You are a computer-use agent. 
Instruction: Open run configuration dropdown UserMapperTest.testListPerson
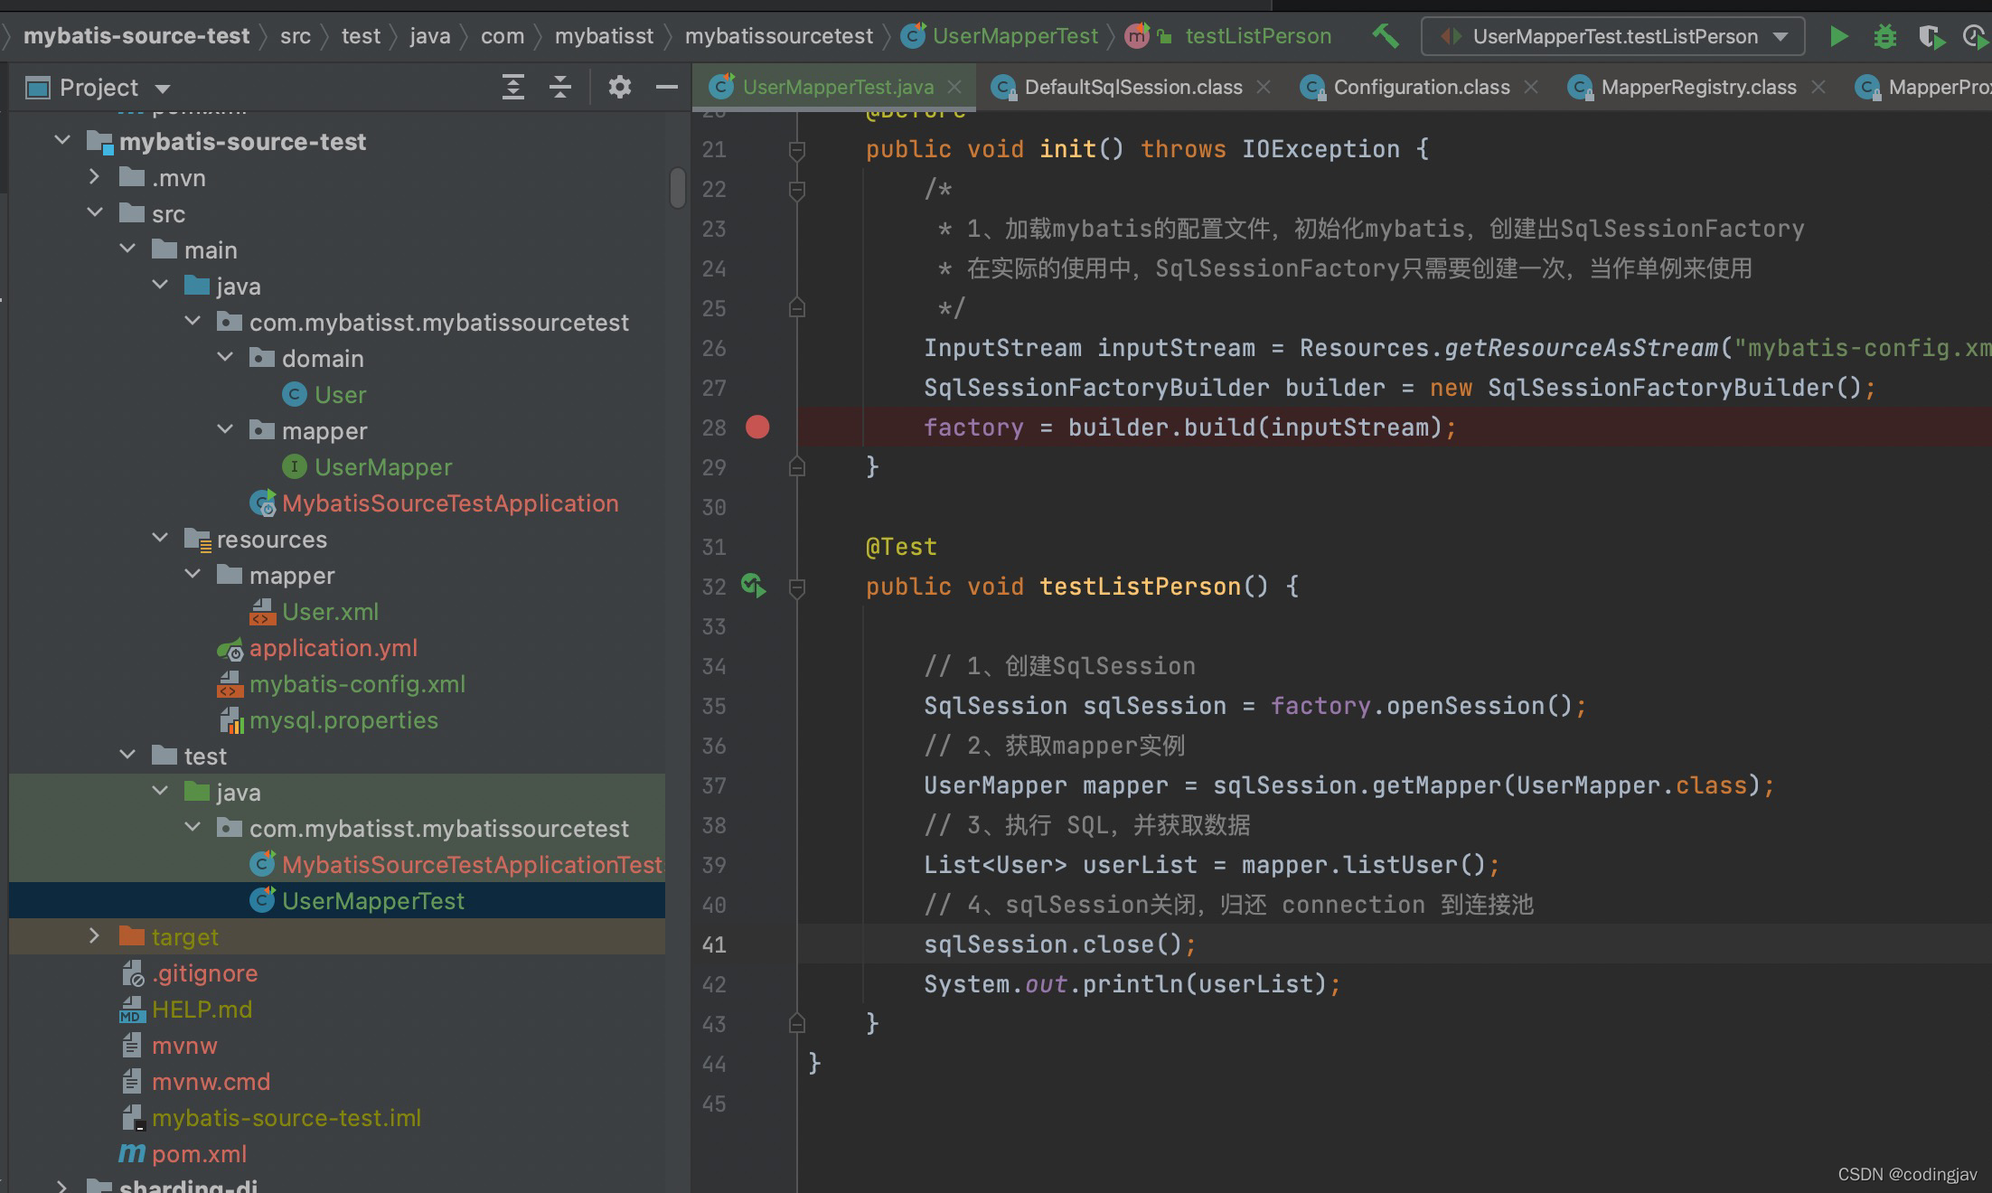1612,36
